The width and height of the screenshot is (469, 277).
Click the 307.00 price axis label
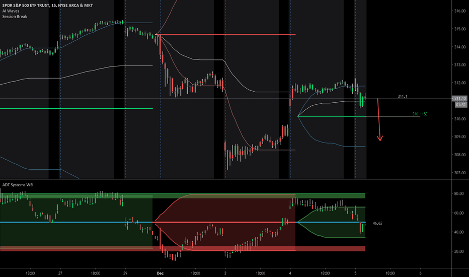point(460,173)
